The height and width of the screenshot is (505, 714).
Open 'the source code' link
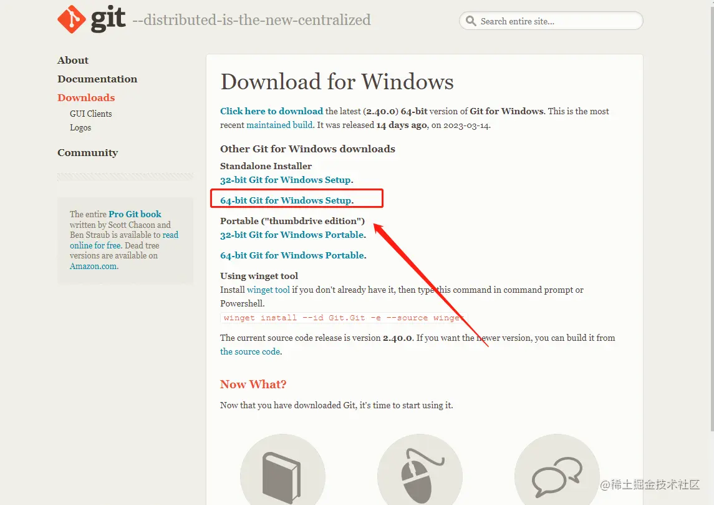tap(250, 351)
